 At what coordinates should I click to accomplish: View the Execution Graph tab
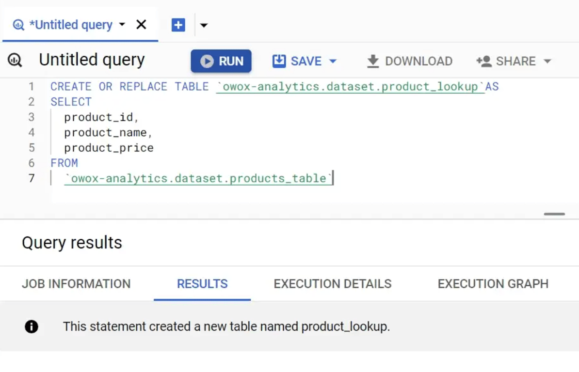[x=493, y=284]
